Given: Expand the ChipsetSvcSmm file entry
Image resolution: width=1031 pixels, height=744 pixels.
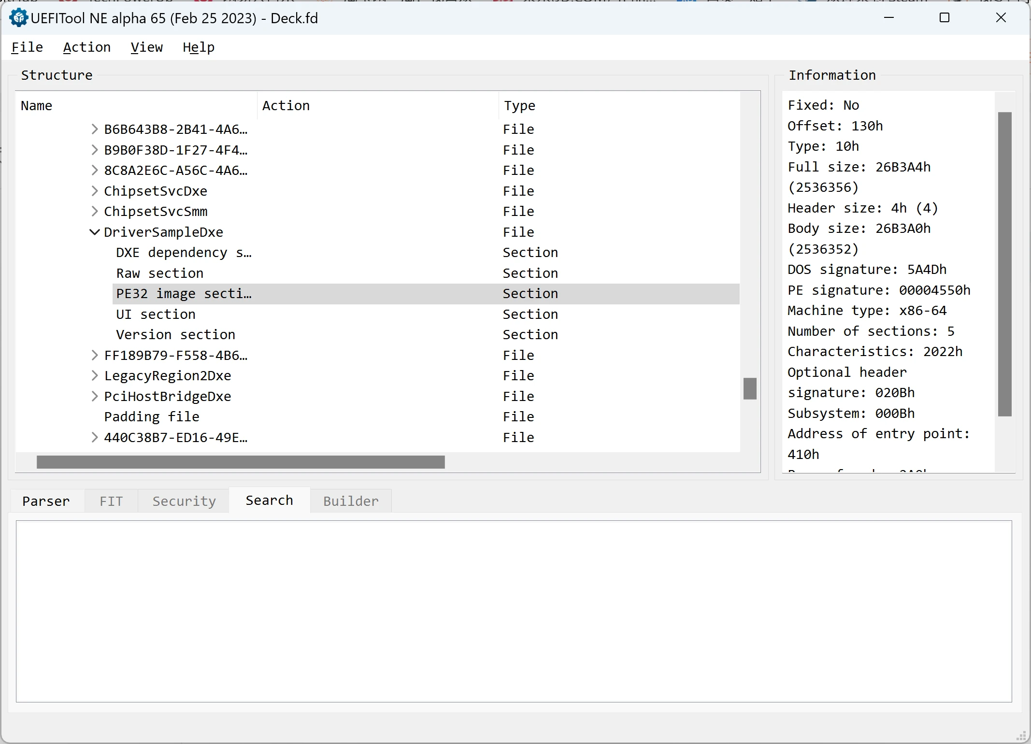Looking at the screenshot, I should (95, 211).
